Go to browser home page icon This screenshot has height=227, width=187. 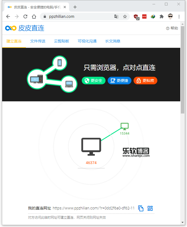pyautogui.click(x=34, y=16)
